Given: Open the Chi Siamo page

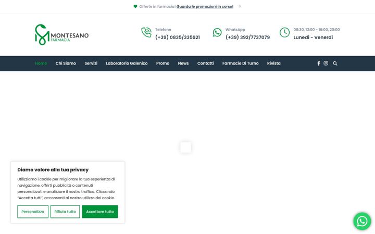Looking at the screenshot, I should click(66, 63).
